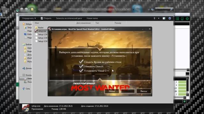Click the installer title bar icon
The height and width of the screenshot is (114, 204).
(x=50, y=29)
